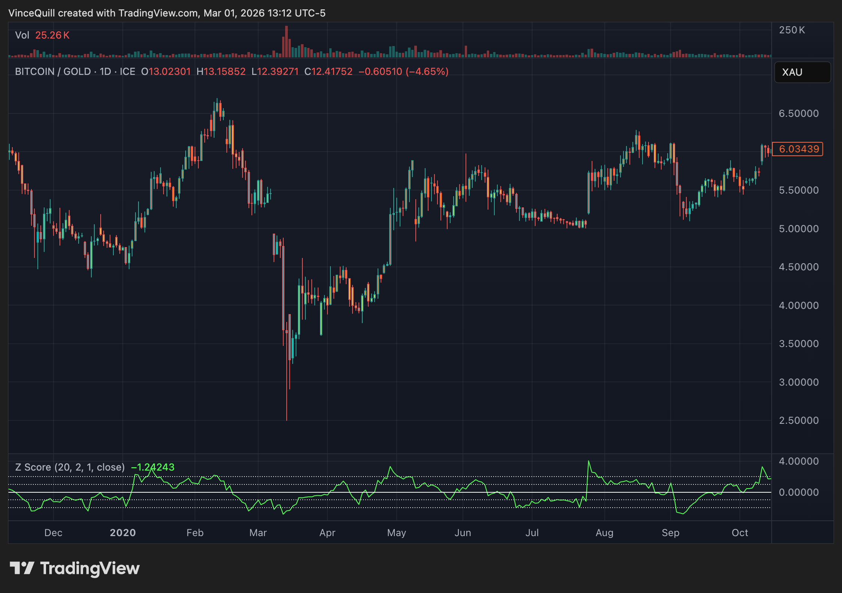
Task: Click the XAU currency label on price scale
Action: [802, 72]
